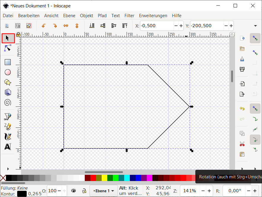Expand hidden tools in left toolbox
Screen dimensions: 262x197
(8, 169)
